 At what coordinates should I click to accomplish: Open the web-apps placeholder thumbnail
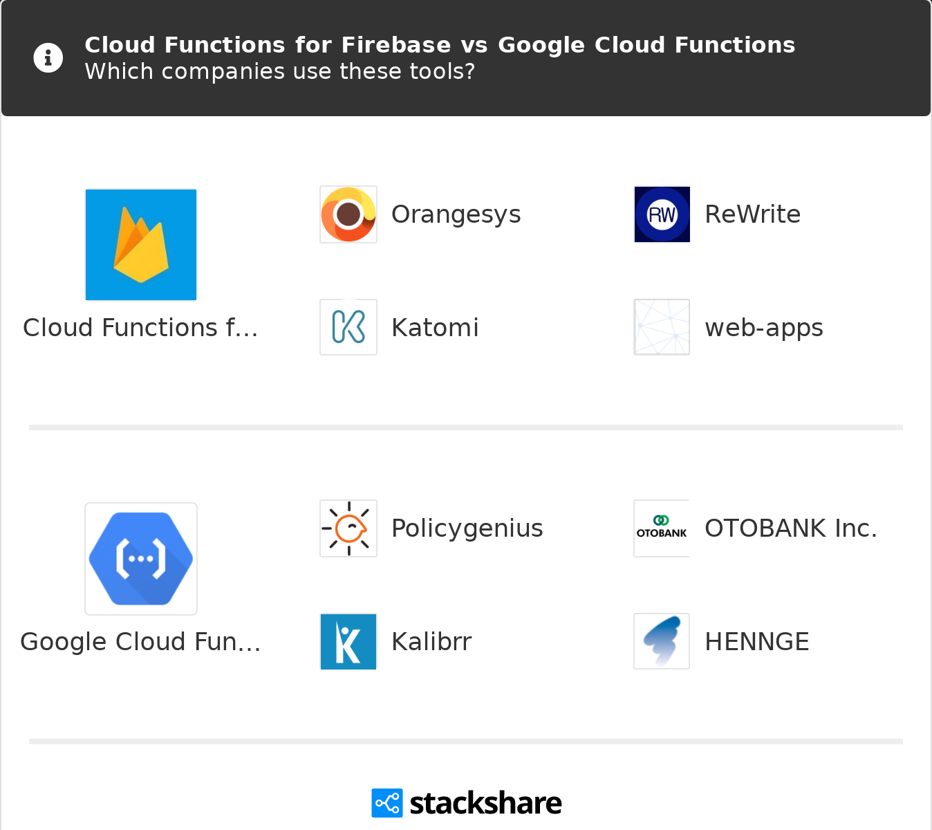(662, 327)
